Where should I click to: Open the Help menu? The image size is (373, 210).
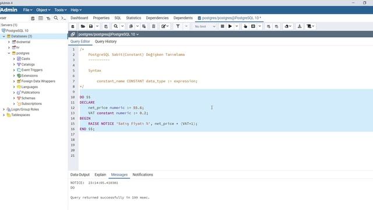click(76, 10)
